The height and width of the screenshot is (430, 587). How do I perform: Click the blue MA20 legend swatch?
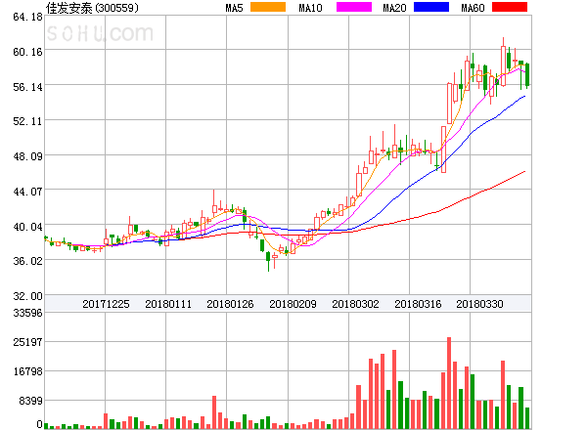pyautogui.click(x=431, y=7)
